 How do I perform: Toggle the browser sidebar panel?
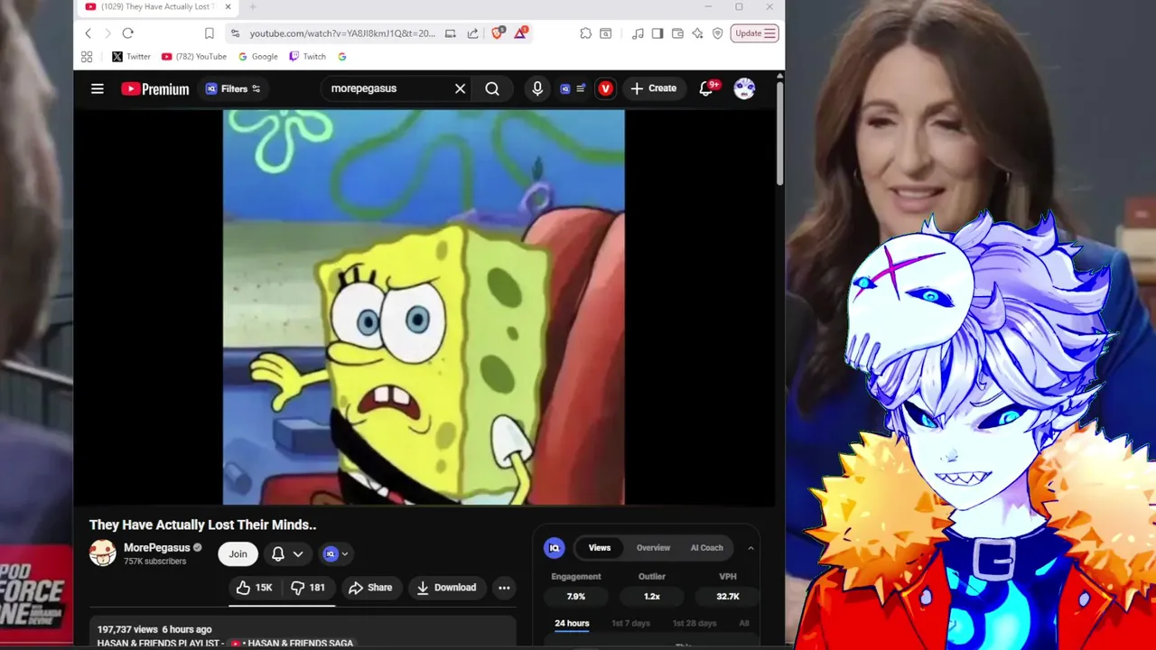click(657, 33)
